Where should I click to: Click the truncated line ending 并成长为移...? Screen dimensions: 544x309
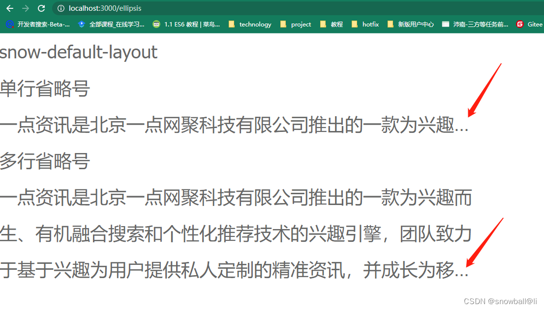tap(234, 270)
